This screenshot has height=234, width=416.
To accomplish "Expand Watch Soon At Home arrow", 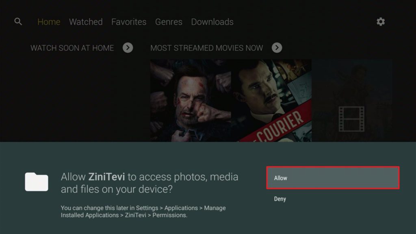I will [x=128, y=48].
